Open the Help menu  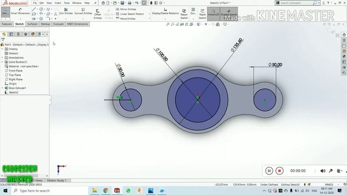click(87, 3)
